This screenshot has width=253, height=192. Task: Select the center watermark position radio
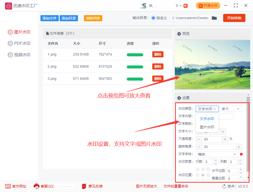point(203,175)
